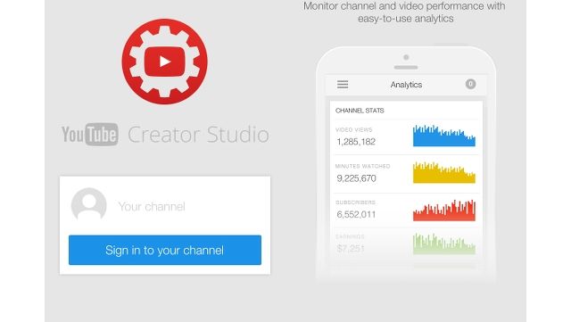This screenshot has height=322, width=571.
Task: Click the Monitor channel and video performance caption
Action: click(404, 12)
